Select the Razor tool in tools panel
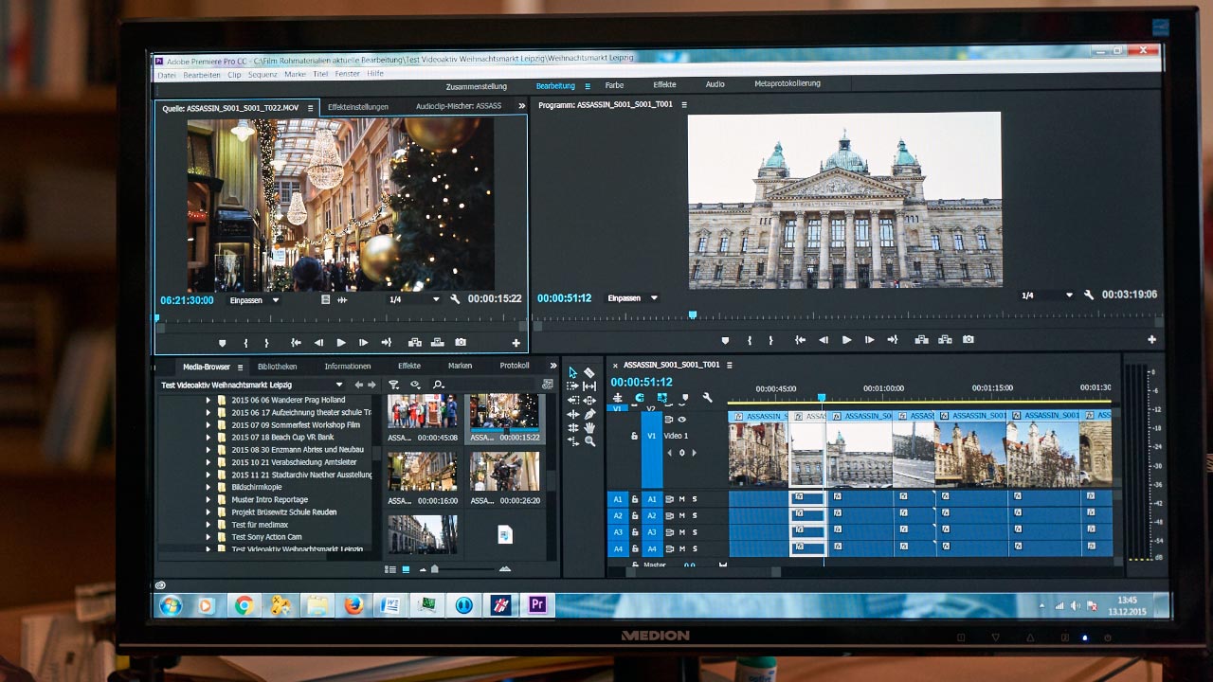The image size is (1213, 682). tap(589, 373)
